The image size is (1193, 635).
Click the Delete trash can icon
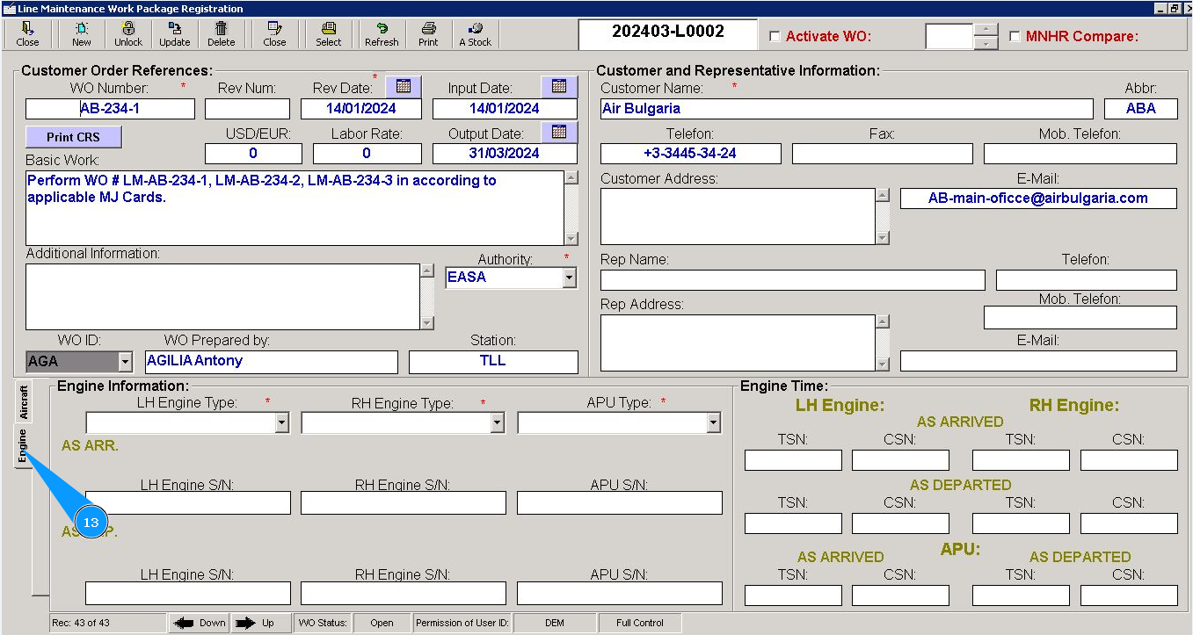coord(221,33)
